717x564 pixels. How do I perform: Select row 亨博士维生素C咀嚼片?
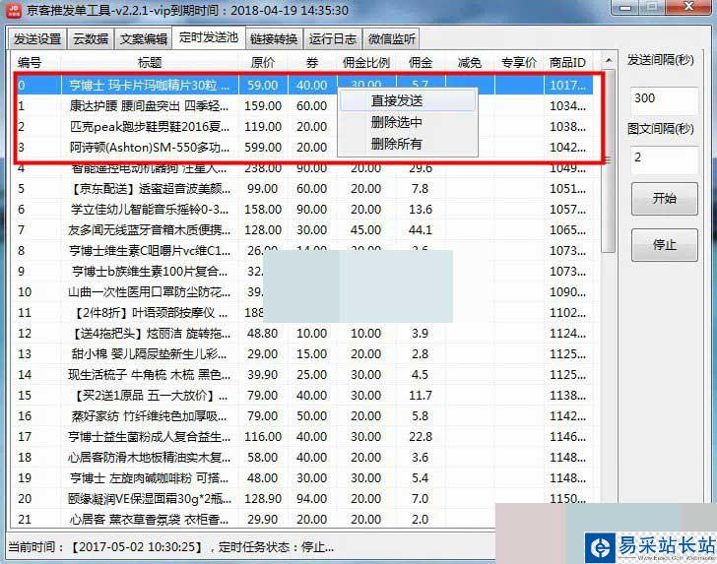coord(304,250)
